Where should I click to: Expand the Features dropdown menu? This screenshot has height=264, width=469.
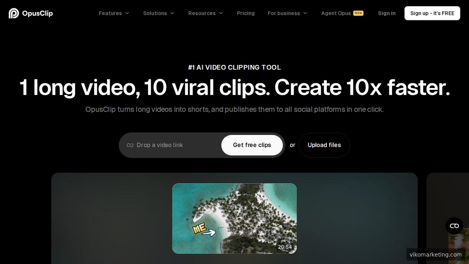(110, 13)
